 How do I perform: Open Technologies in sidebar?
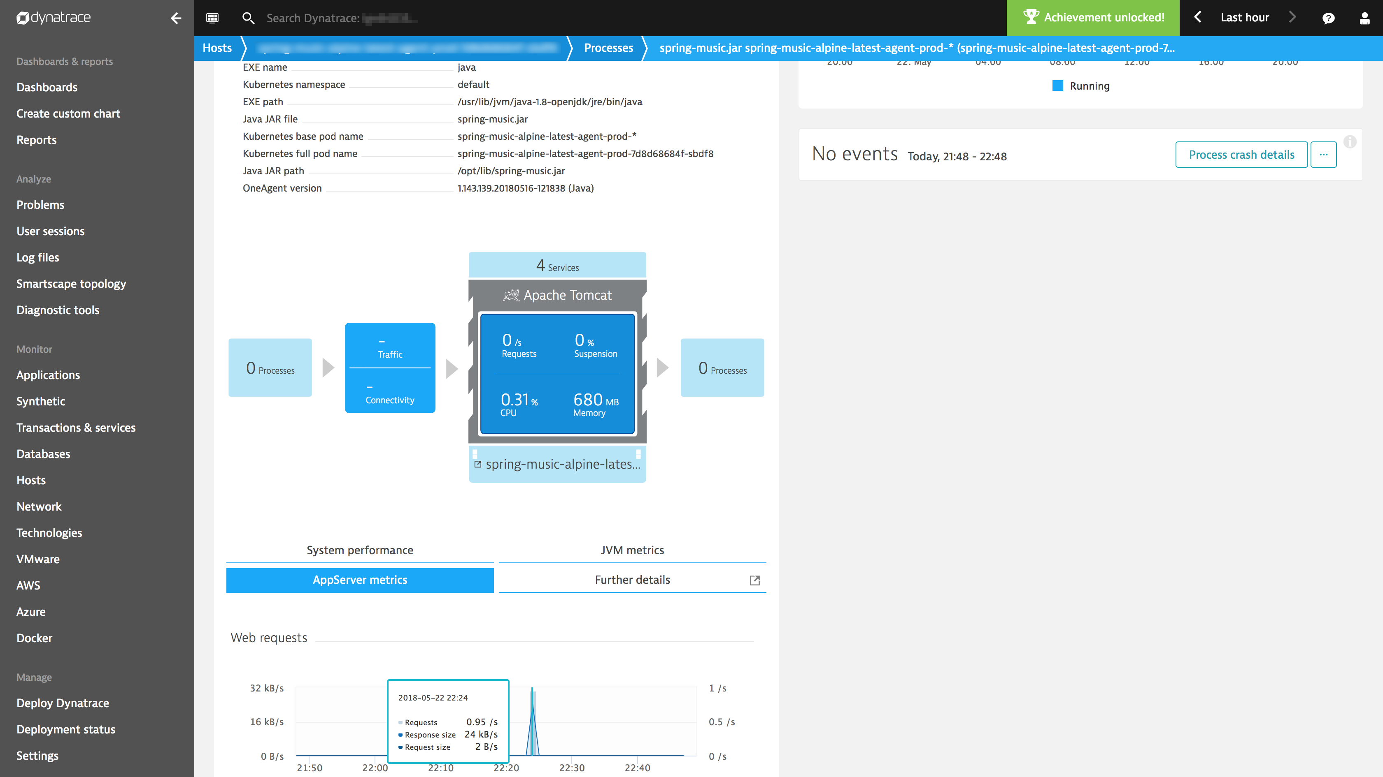pyautogui.click(x=49, y=532)
